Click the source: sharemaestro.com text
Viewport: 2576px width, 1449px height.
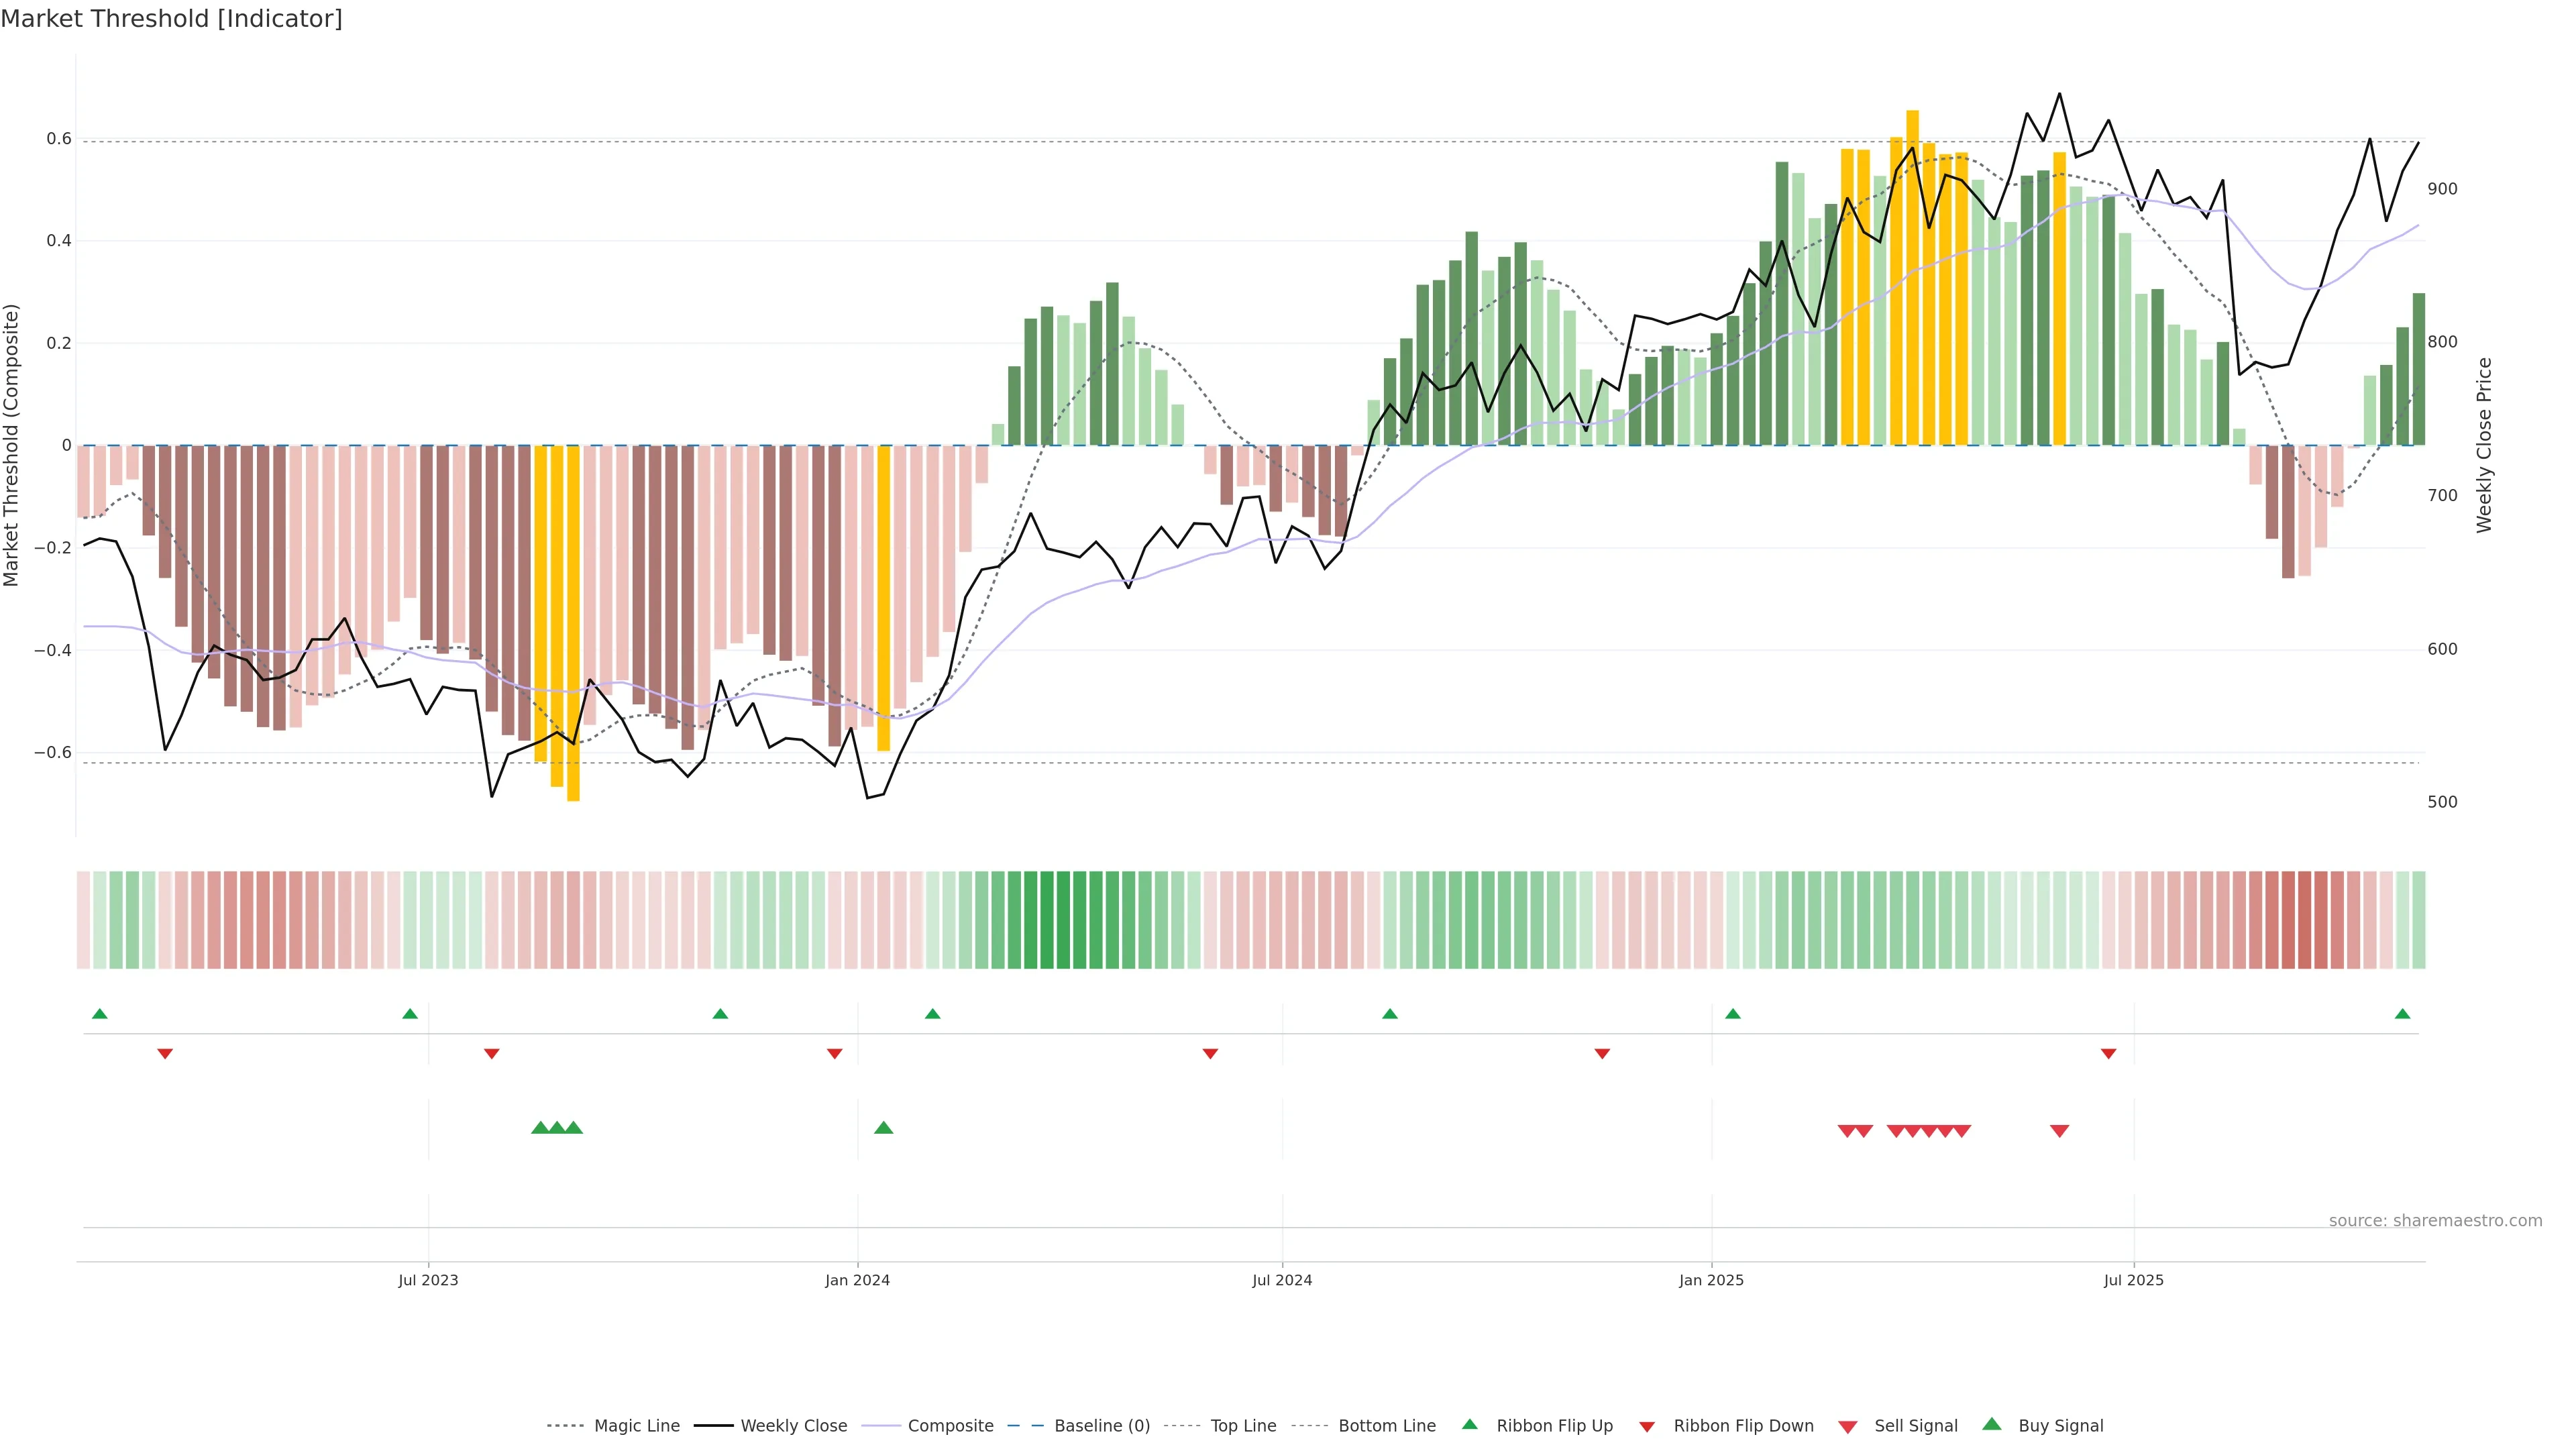pos(2435,1221)
